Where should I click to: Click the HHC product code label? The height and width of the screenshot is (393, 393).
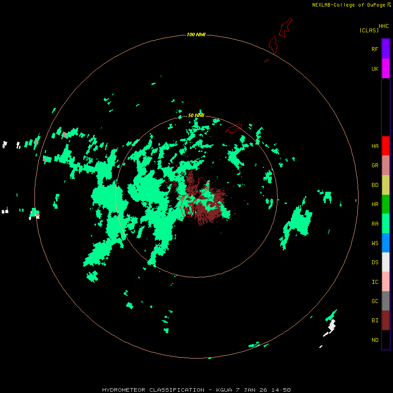pyautogui.click(x=383, y=26)
